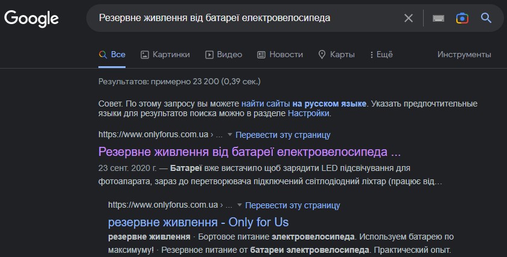Screen dimensions: 507x257
Task: Search by image with camera icon
Action: point(462,18)
